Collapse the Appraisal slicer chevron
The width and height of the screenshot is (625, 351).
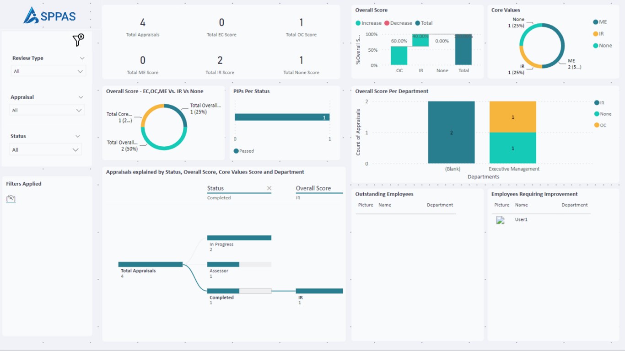(81, 97)
